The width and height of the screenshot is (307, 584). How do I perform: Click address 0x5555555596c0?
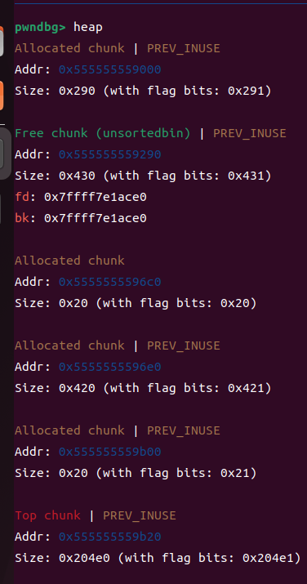click(109, 282)
